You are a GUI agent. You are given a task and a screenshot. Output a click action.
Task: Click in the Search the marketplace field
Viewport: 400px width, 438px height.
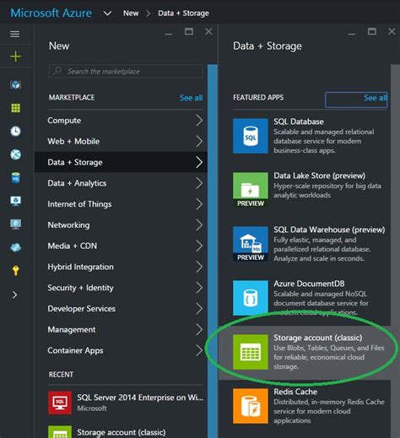pos(126,71)
